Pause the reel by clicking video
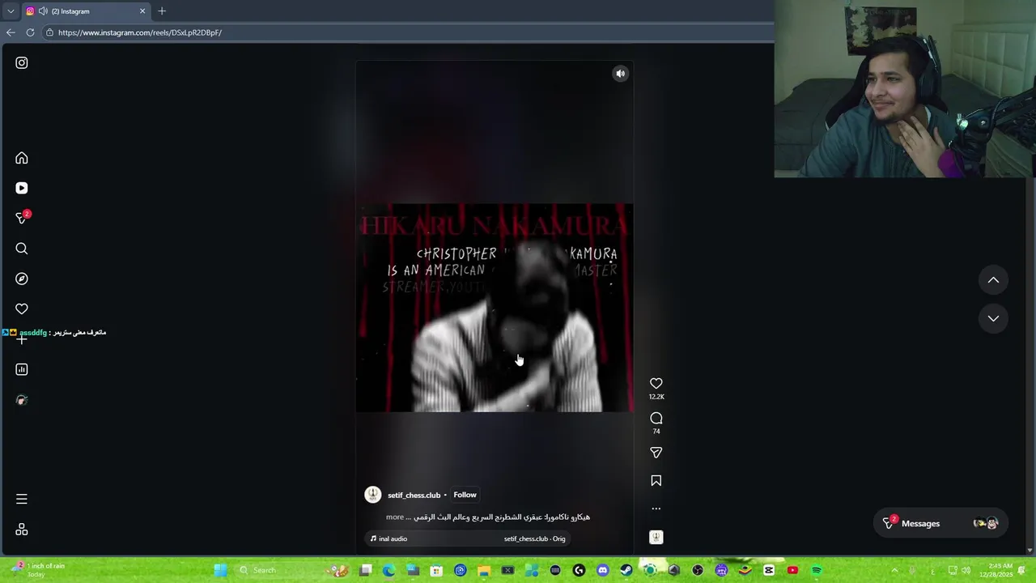The height and width of the screenshot is (583, 1036). 495,308
